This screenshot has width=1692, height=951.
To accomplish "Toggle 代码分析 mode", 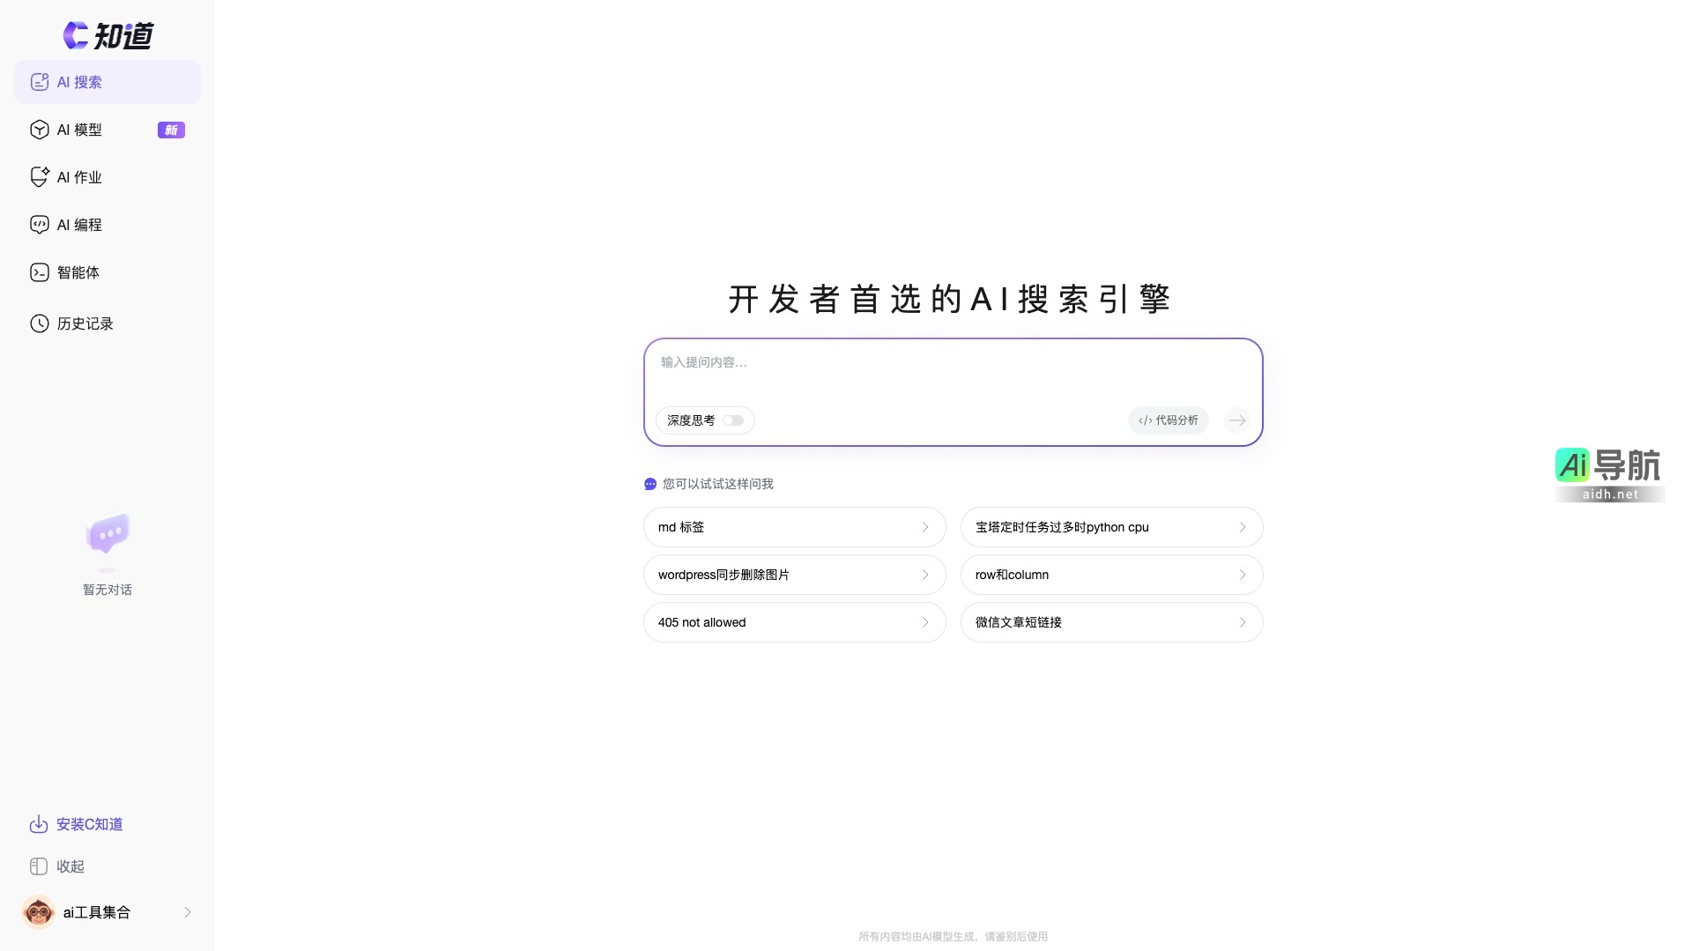I will [1168, 420].
